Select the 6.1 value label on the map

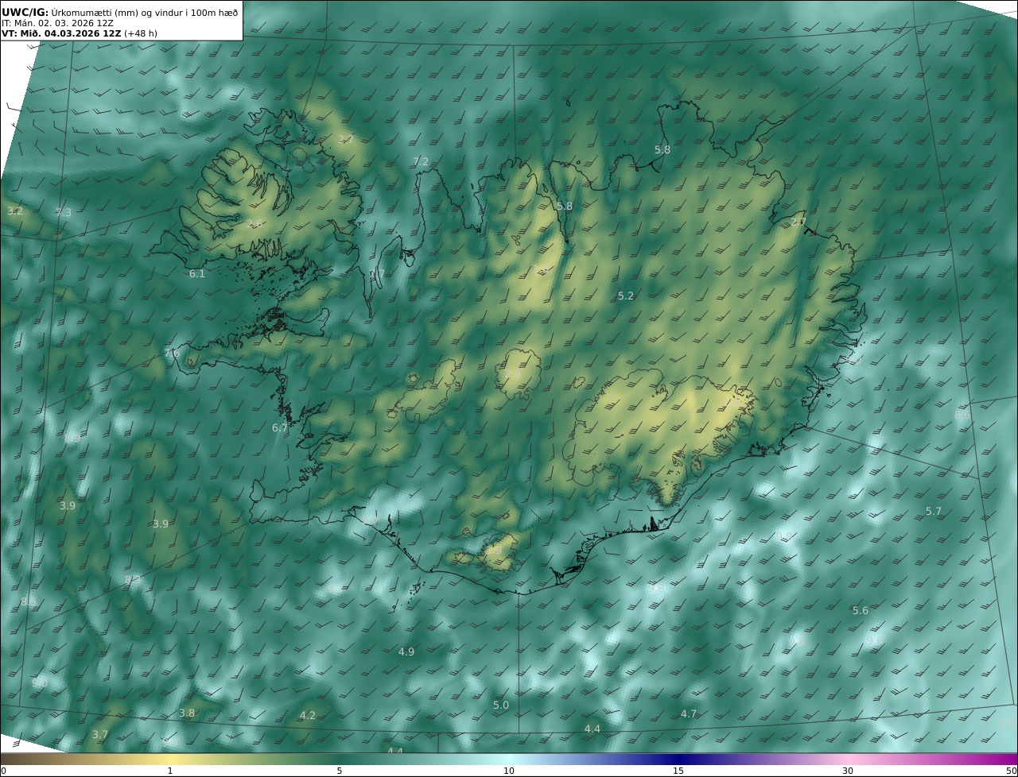coord(196,273)
